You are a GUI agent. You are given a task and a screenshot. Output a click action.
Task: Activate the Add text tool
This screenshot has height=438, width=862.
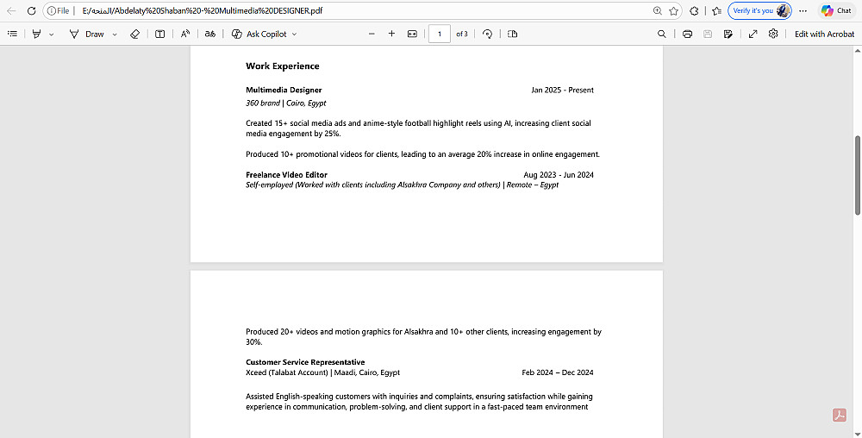click(160, 34)
